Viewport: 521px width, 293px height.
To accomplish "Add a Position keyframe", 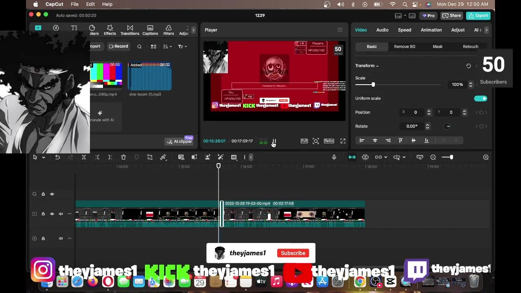I will [481, 112].
